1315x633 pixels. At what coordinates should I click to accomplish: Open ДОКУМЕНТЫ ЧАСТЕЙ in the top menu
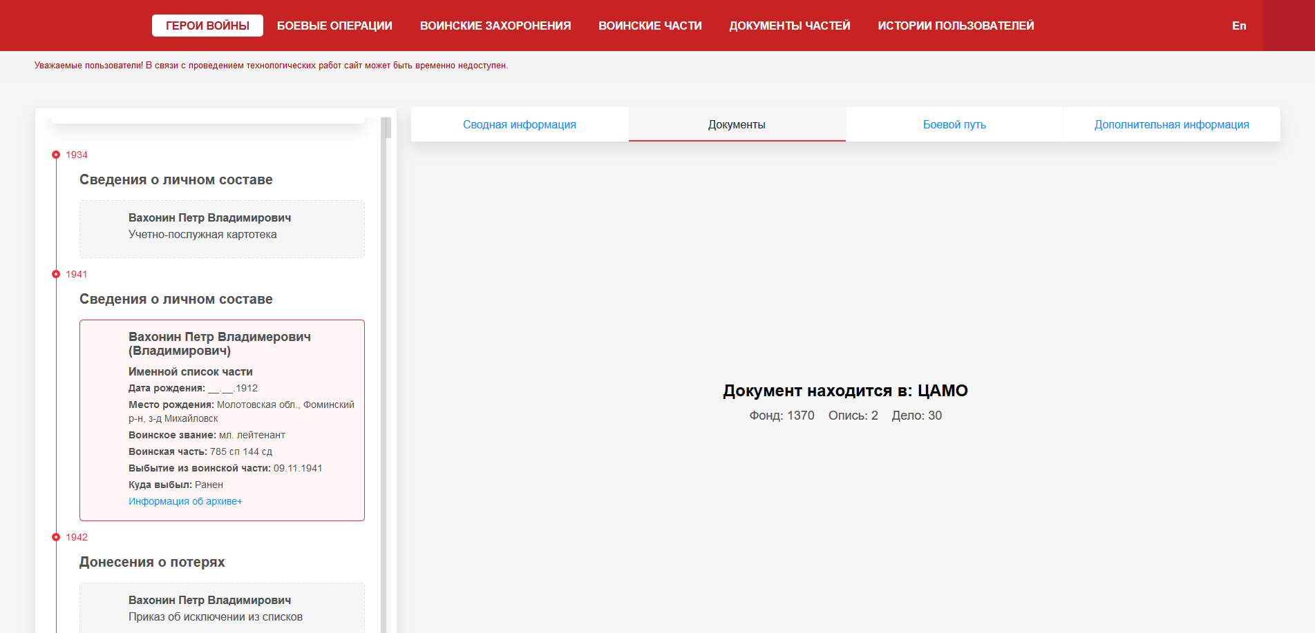(789, 26)
